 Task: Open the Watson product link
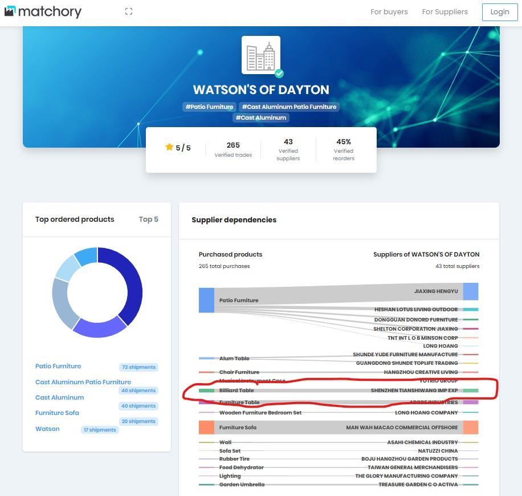(x=47, y=429)
